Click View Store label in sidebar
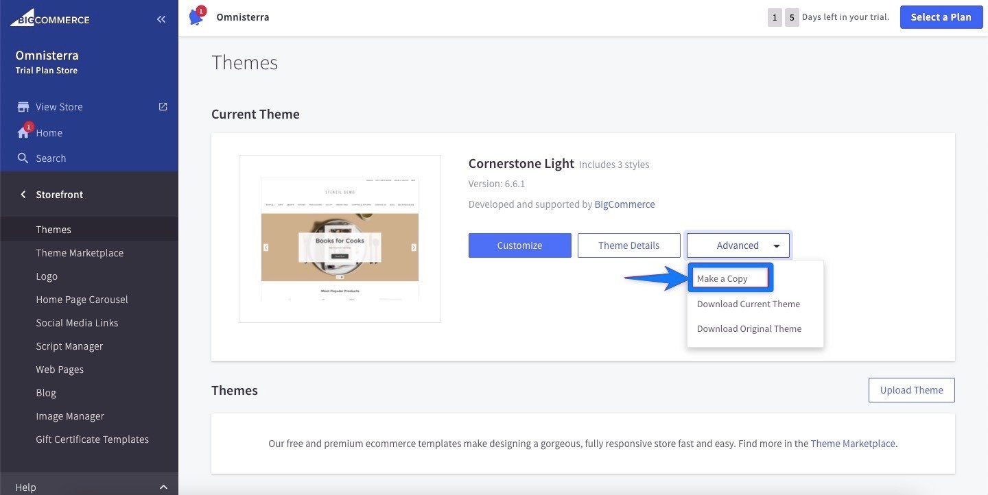 coord(59,107)
